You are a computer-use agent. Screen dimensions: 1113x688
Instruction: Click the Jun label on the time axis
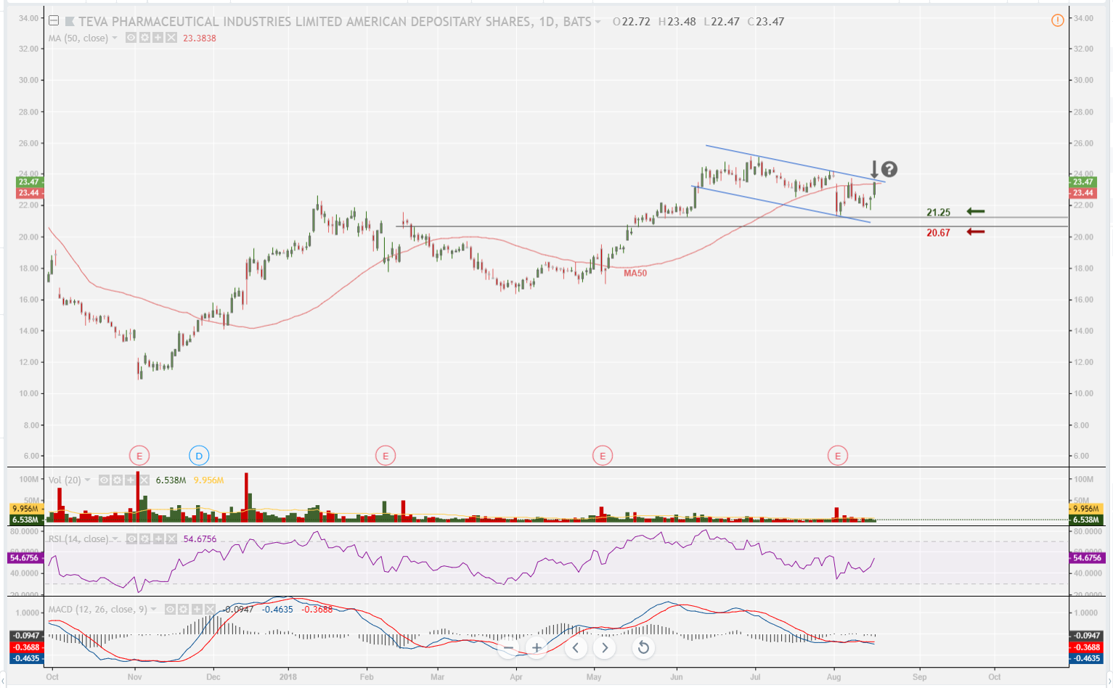[677, 676]
